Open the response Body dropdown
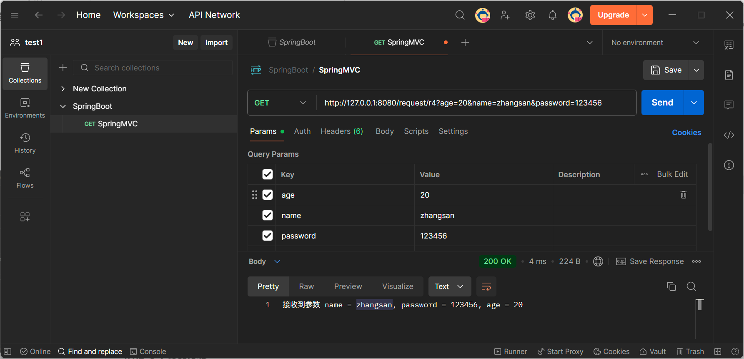Viewport: 744px width, 359px height. 265,261
